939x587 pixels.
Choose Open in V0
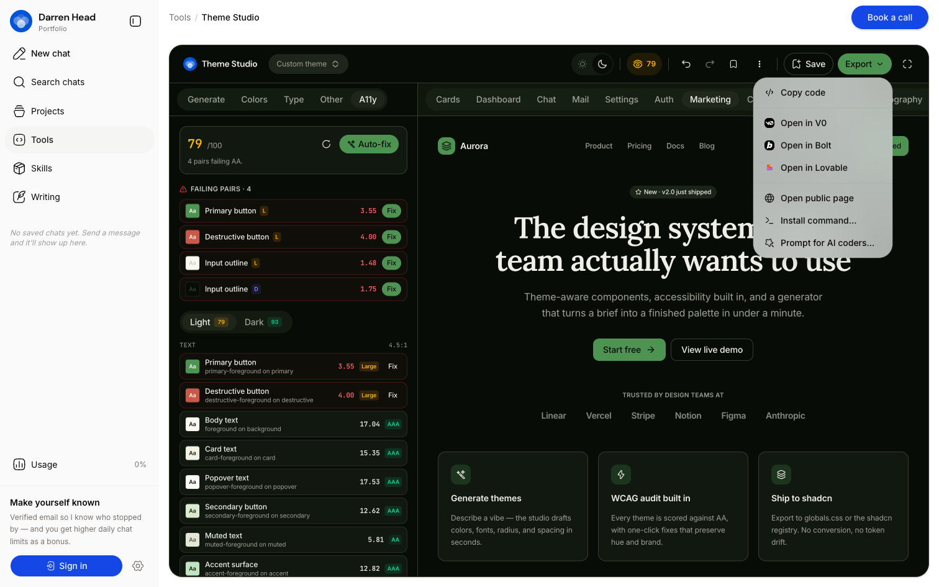[x=823, y=123]
